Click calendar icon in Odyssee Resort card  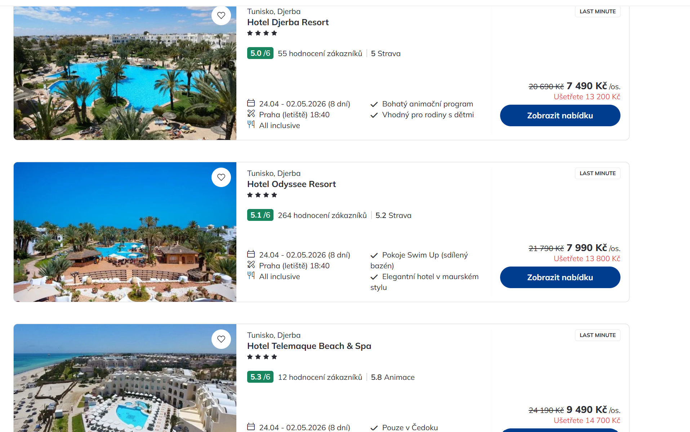[251, 254]
